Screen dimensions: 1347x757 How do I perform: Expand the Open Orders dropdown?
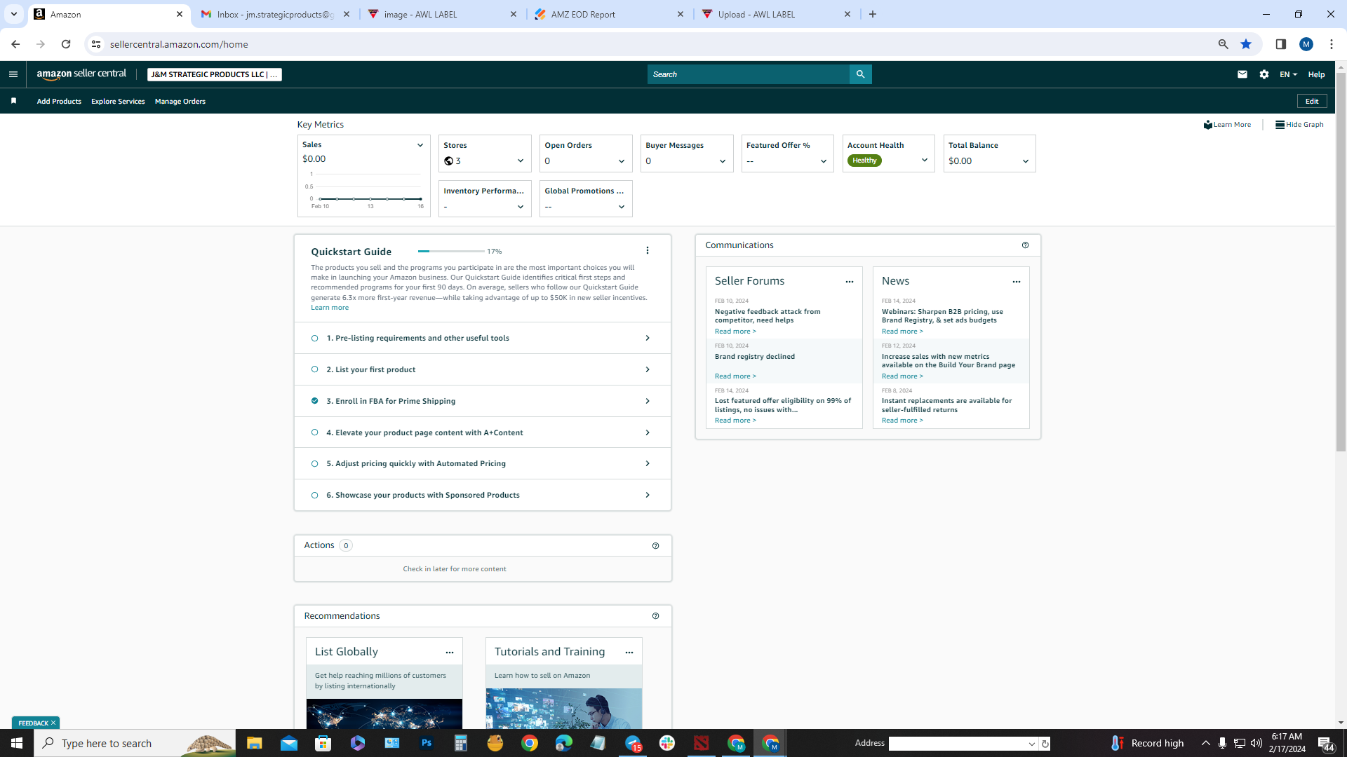621,161
